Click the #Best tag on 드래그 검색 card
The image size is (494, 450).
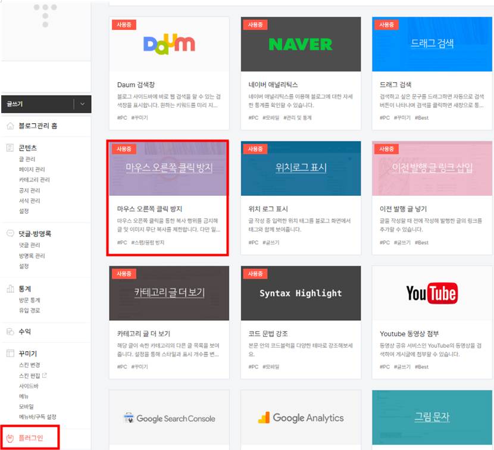tap(421, 118)
